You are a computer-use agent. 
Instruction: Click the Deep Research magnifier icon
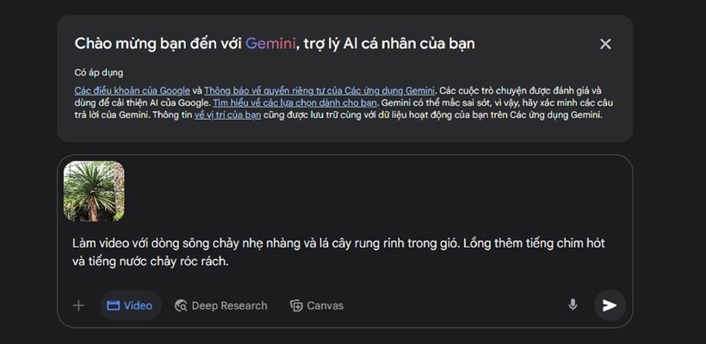tap(181, 305)
